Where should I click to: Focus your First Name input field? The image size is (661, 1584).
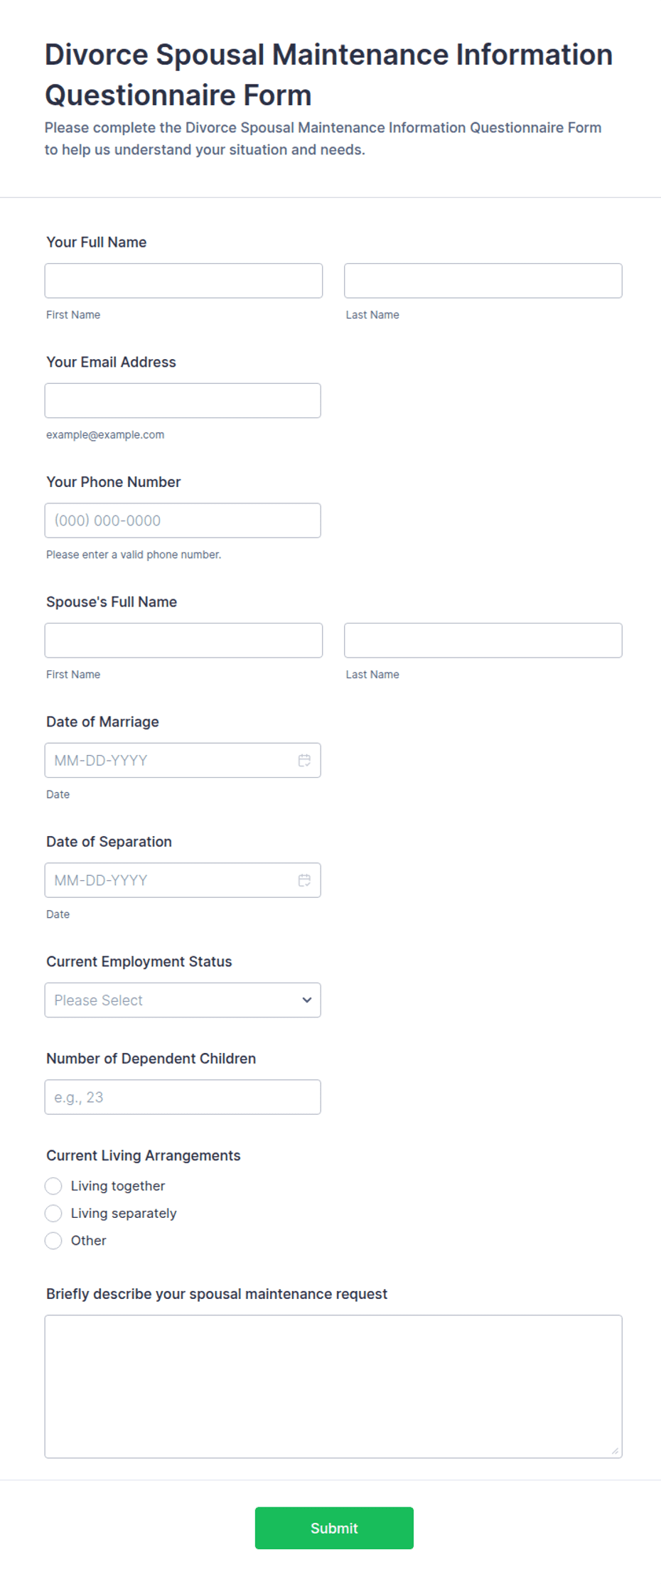[x=183, y=281]
